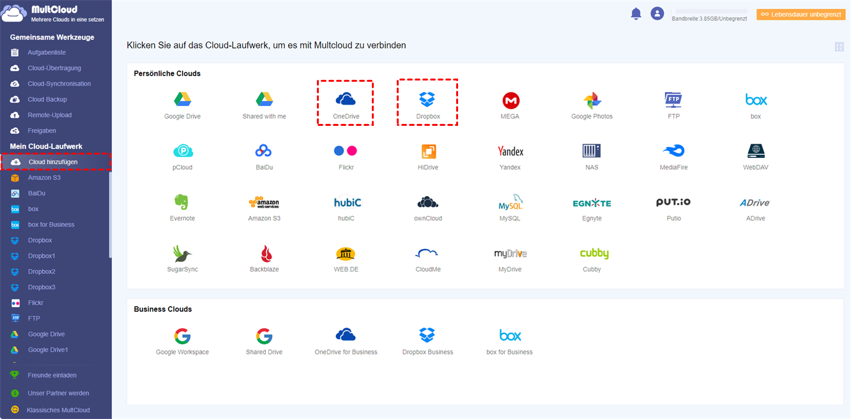Select the Yandex cloud
This screenshot has height=419, width=851.
tap(510, 156)
